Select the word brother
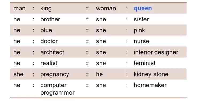The image size is (198, 101). 50,19
